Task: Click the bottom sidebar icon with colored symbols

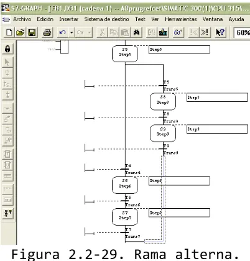Action: 7,213
